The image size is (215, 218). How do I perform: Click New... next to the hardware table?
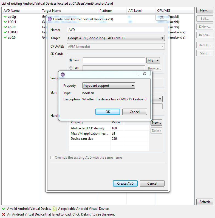[x=156, y=123]
